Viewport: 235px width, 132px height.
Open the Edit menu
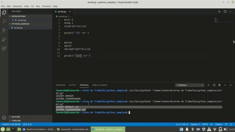[x=8, y=6]
